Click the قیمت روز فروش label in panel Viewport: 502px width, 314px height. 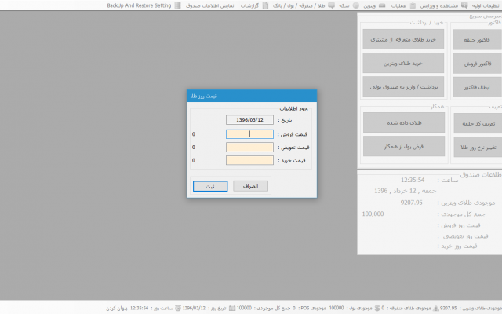point(458,225)
